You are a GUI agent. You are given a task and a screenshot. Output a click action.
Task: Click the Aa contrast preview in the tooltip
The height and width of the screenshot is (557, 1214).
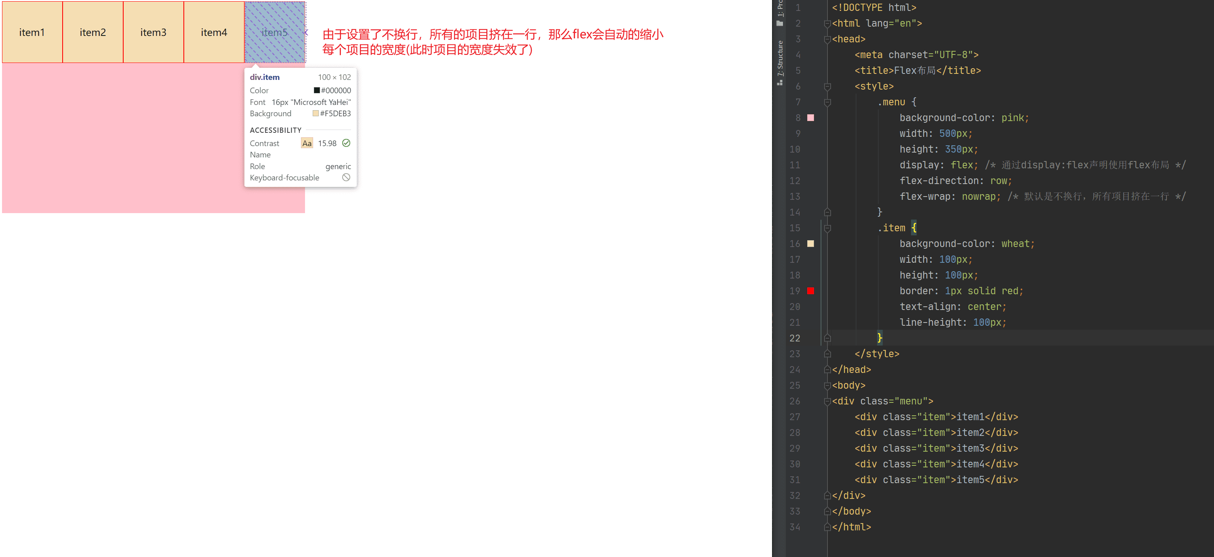[x=307, y=143]
